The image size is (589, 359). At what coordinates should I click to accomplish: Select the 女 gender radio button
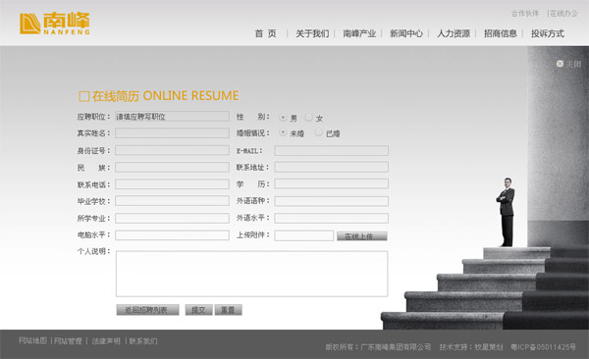tap(308, 118)
